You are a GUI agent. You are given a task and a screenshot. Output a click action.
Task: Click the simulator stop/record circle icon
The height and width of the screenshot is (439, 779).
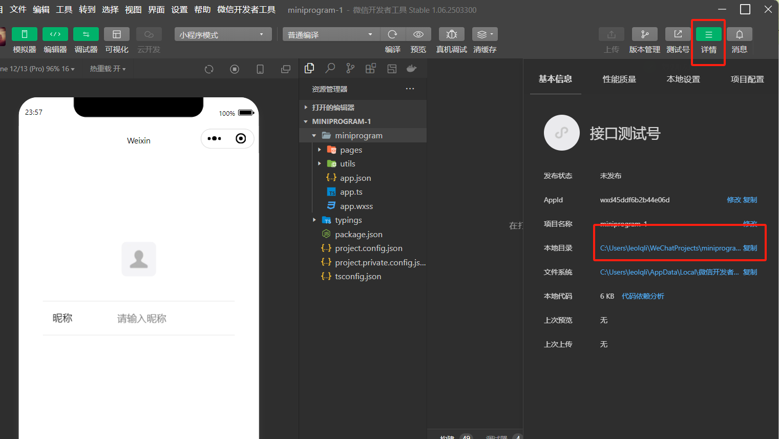tap(235, 69)
